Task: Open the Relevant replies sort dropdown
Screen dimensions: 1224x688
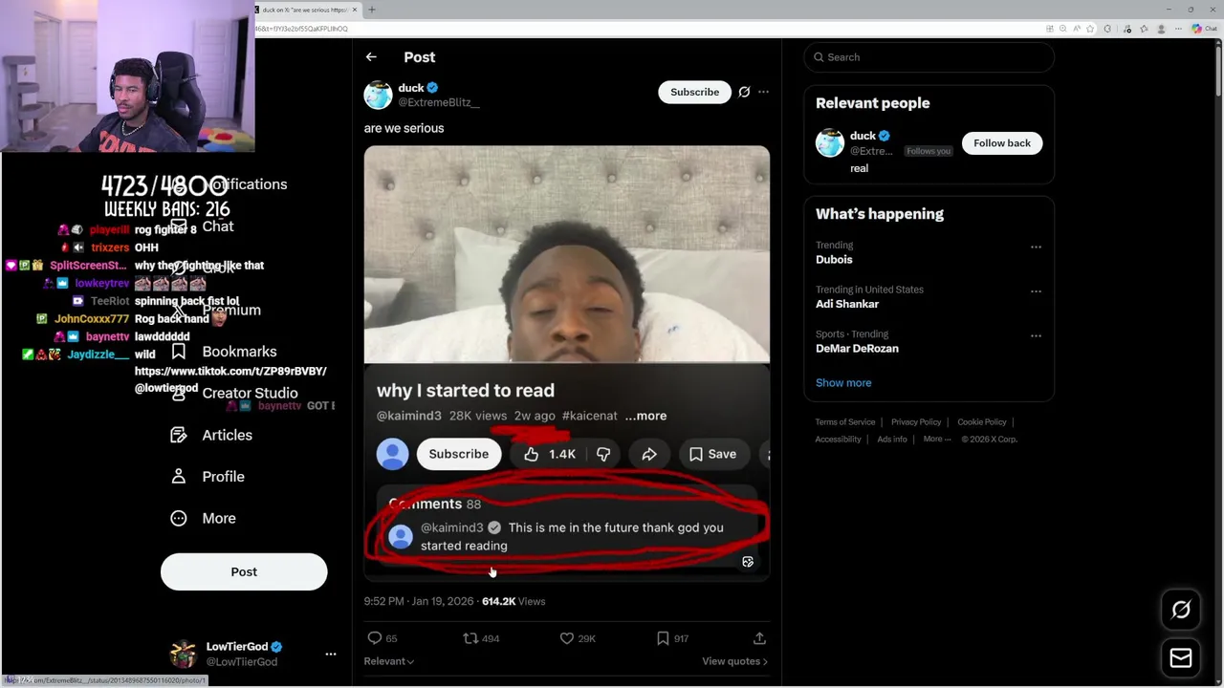Action: (x=388, y=661)
